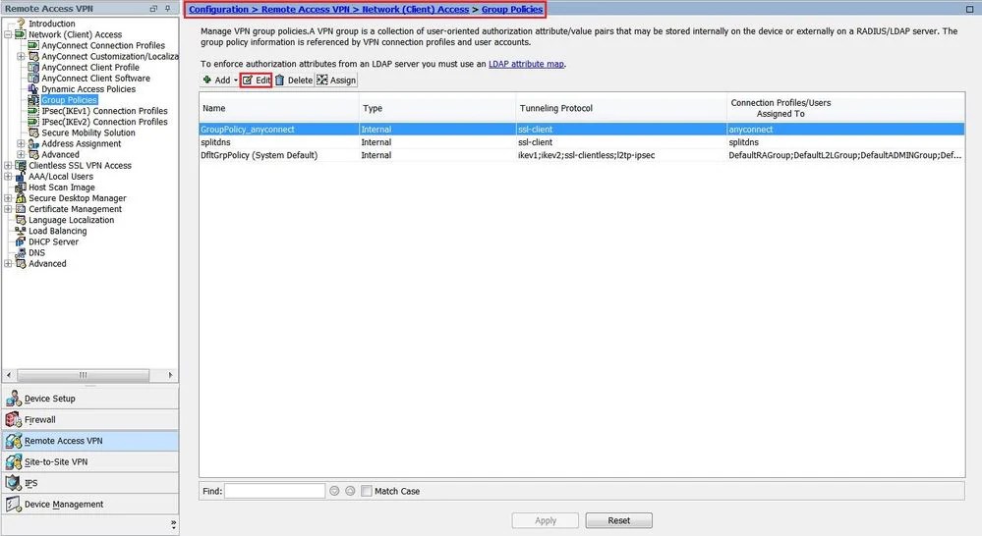The width and height of the screenshot is (982, 536).
Task: Click tree pane scrollbar right arrow
Action: click(x=170, y=375)
